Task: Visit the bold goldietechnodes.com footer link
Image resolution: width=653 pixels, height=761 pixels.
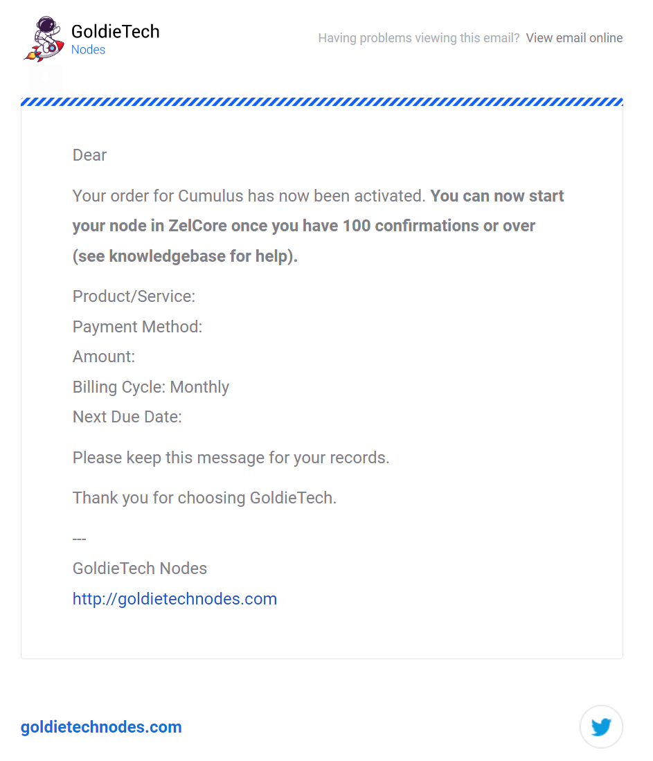Action: click(x=101, y=726)
